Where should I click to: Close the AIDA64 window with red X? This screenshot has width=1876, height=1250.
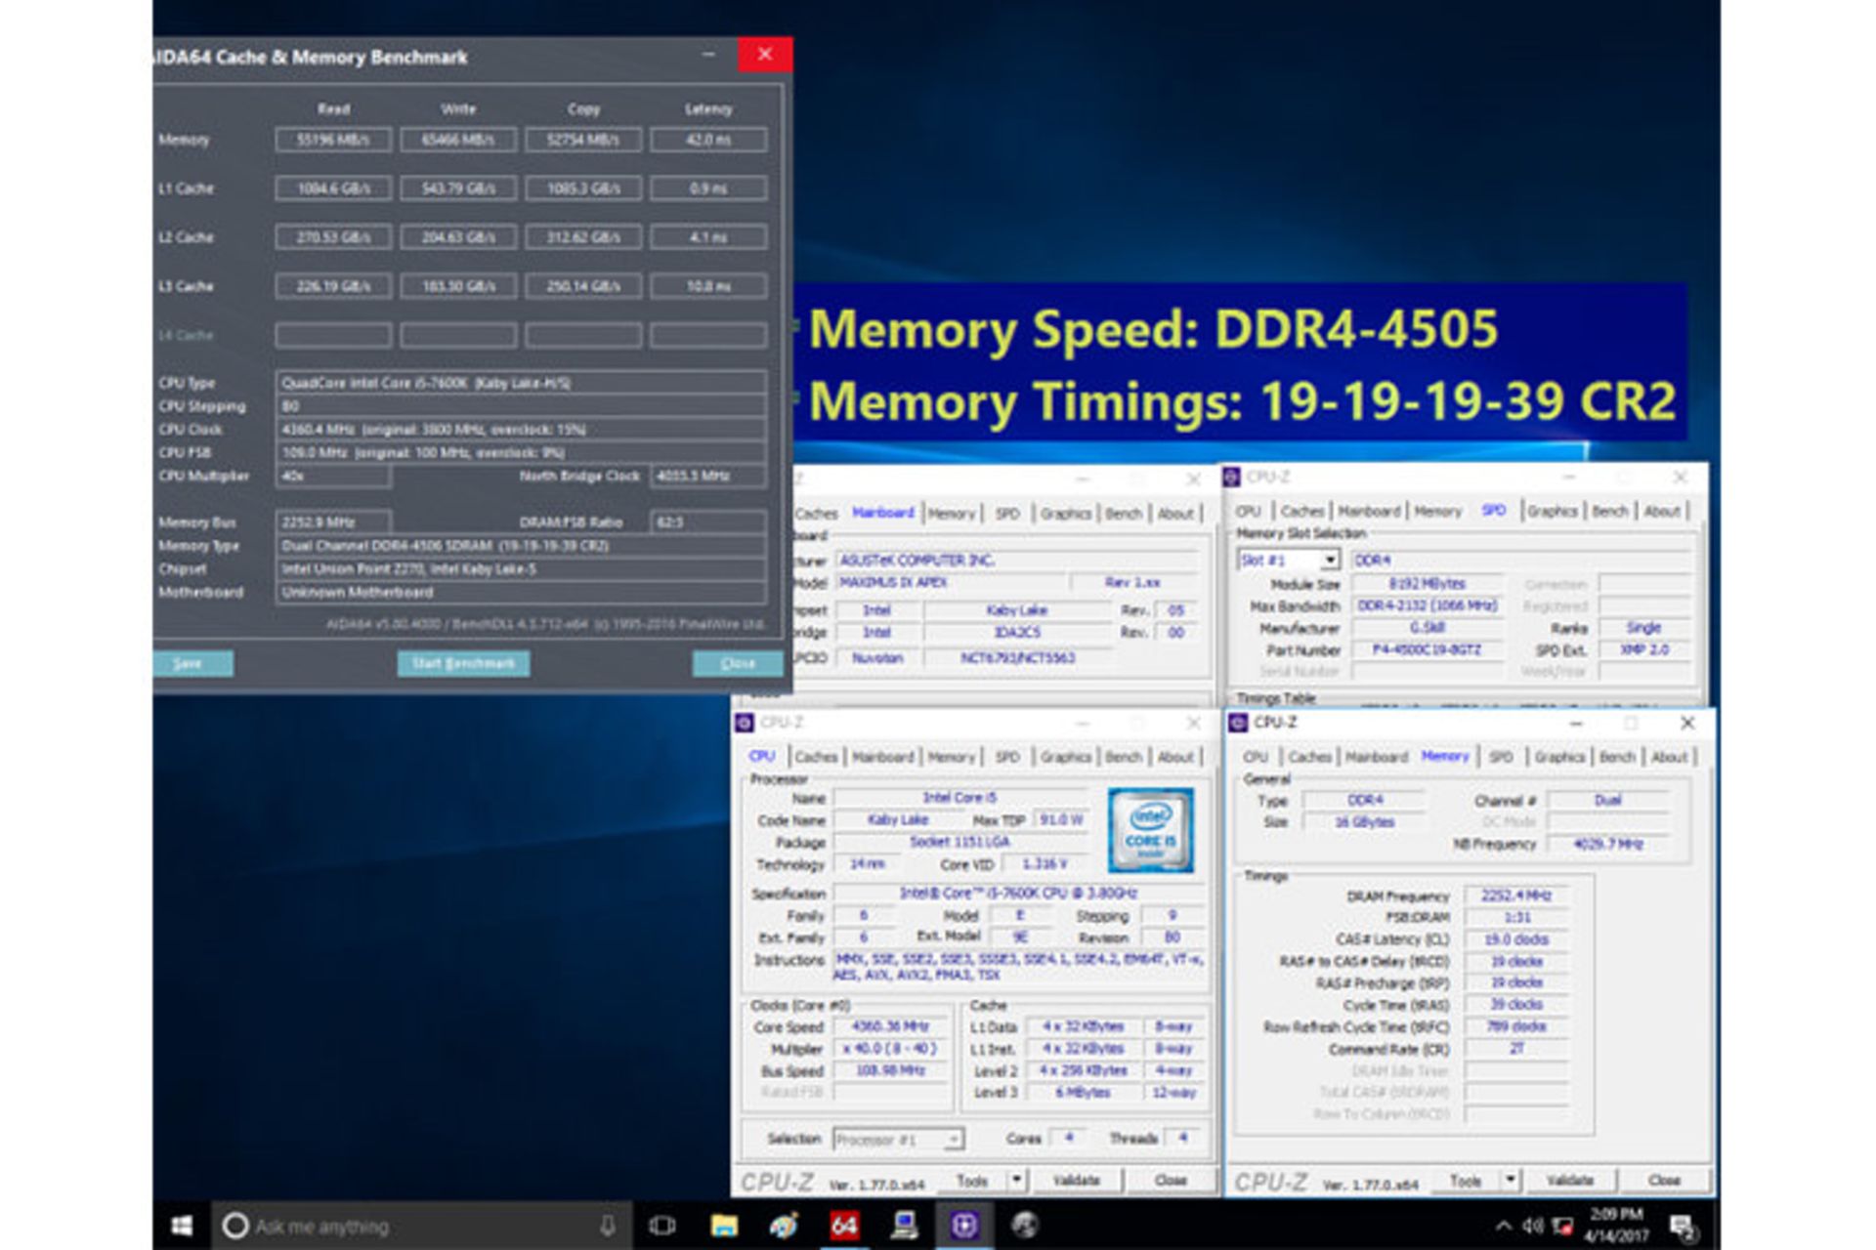tap(765, 55)
